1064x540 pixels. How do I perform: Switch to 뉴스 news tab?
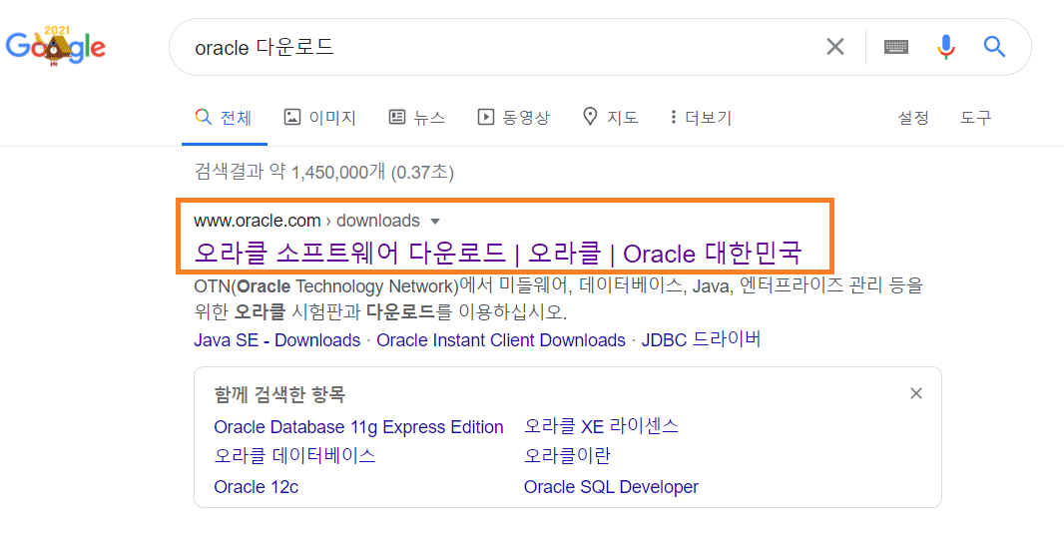click(416, 118)
